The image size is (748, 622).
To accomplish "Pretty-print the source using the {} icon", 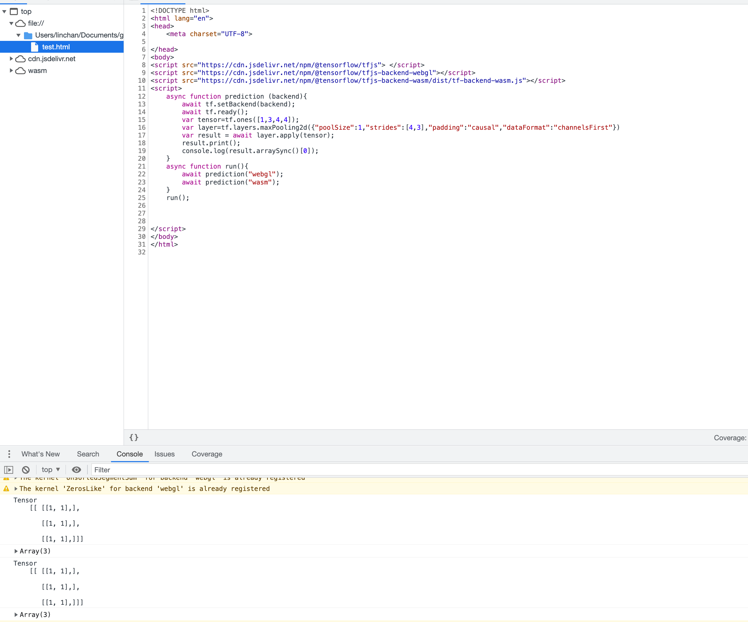I will 134,438.
